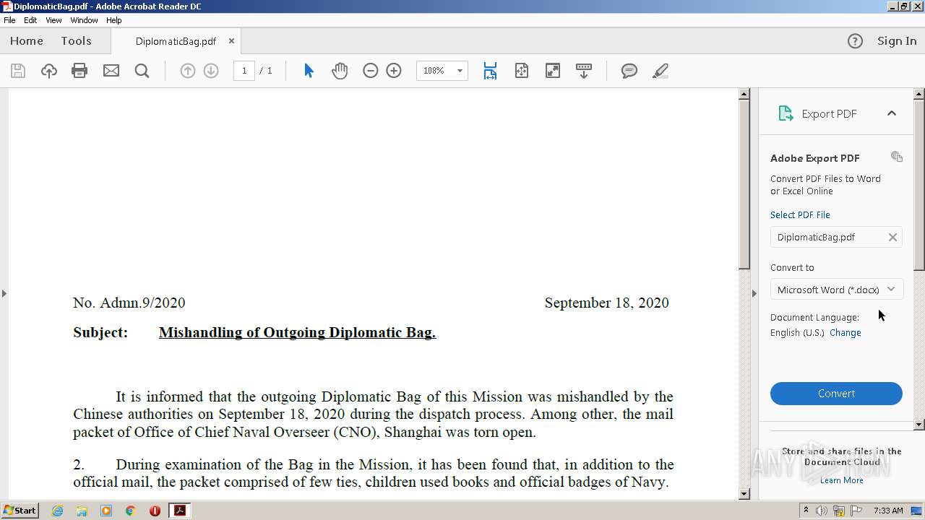
Task: Click the document scrollbar up arrow
Action: point(744,94)
